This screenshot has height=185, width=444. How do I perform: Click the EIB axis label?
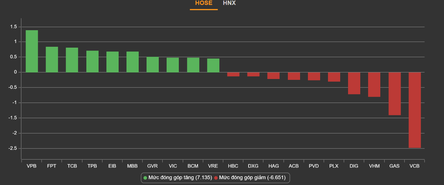[x=112, y=166]
